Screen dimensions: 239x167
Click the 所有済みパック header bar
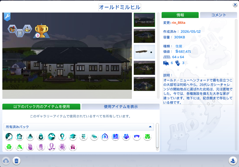78,127
